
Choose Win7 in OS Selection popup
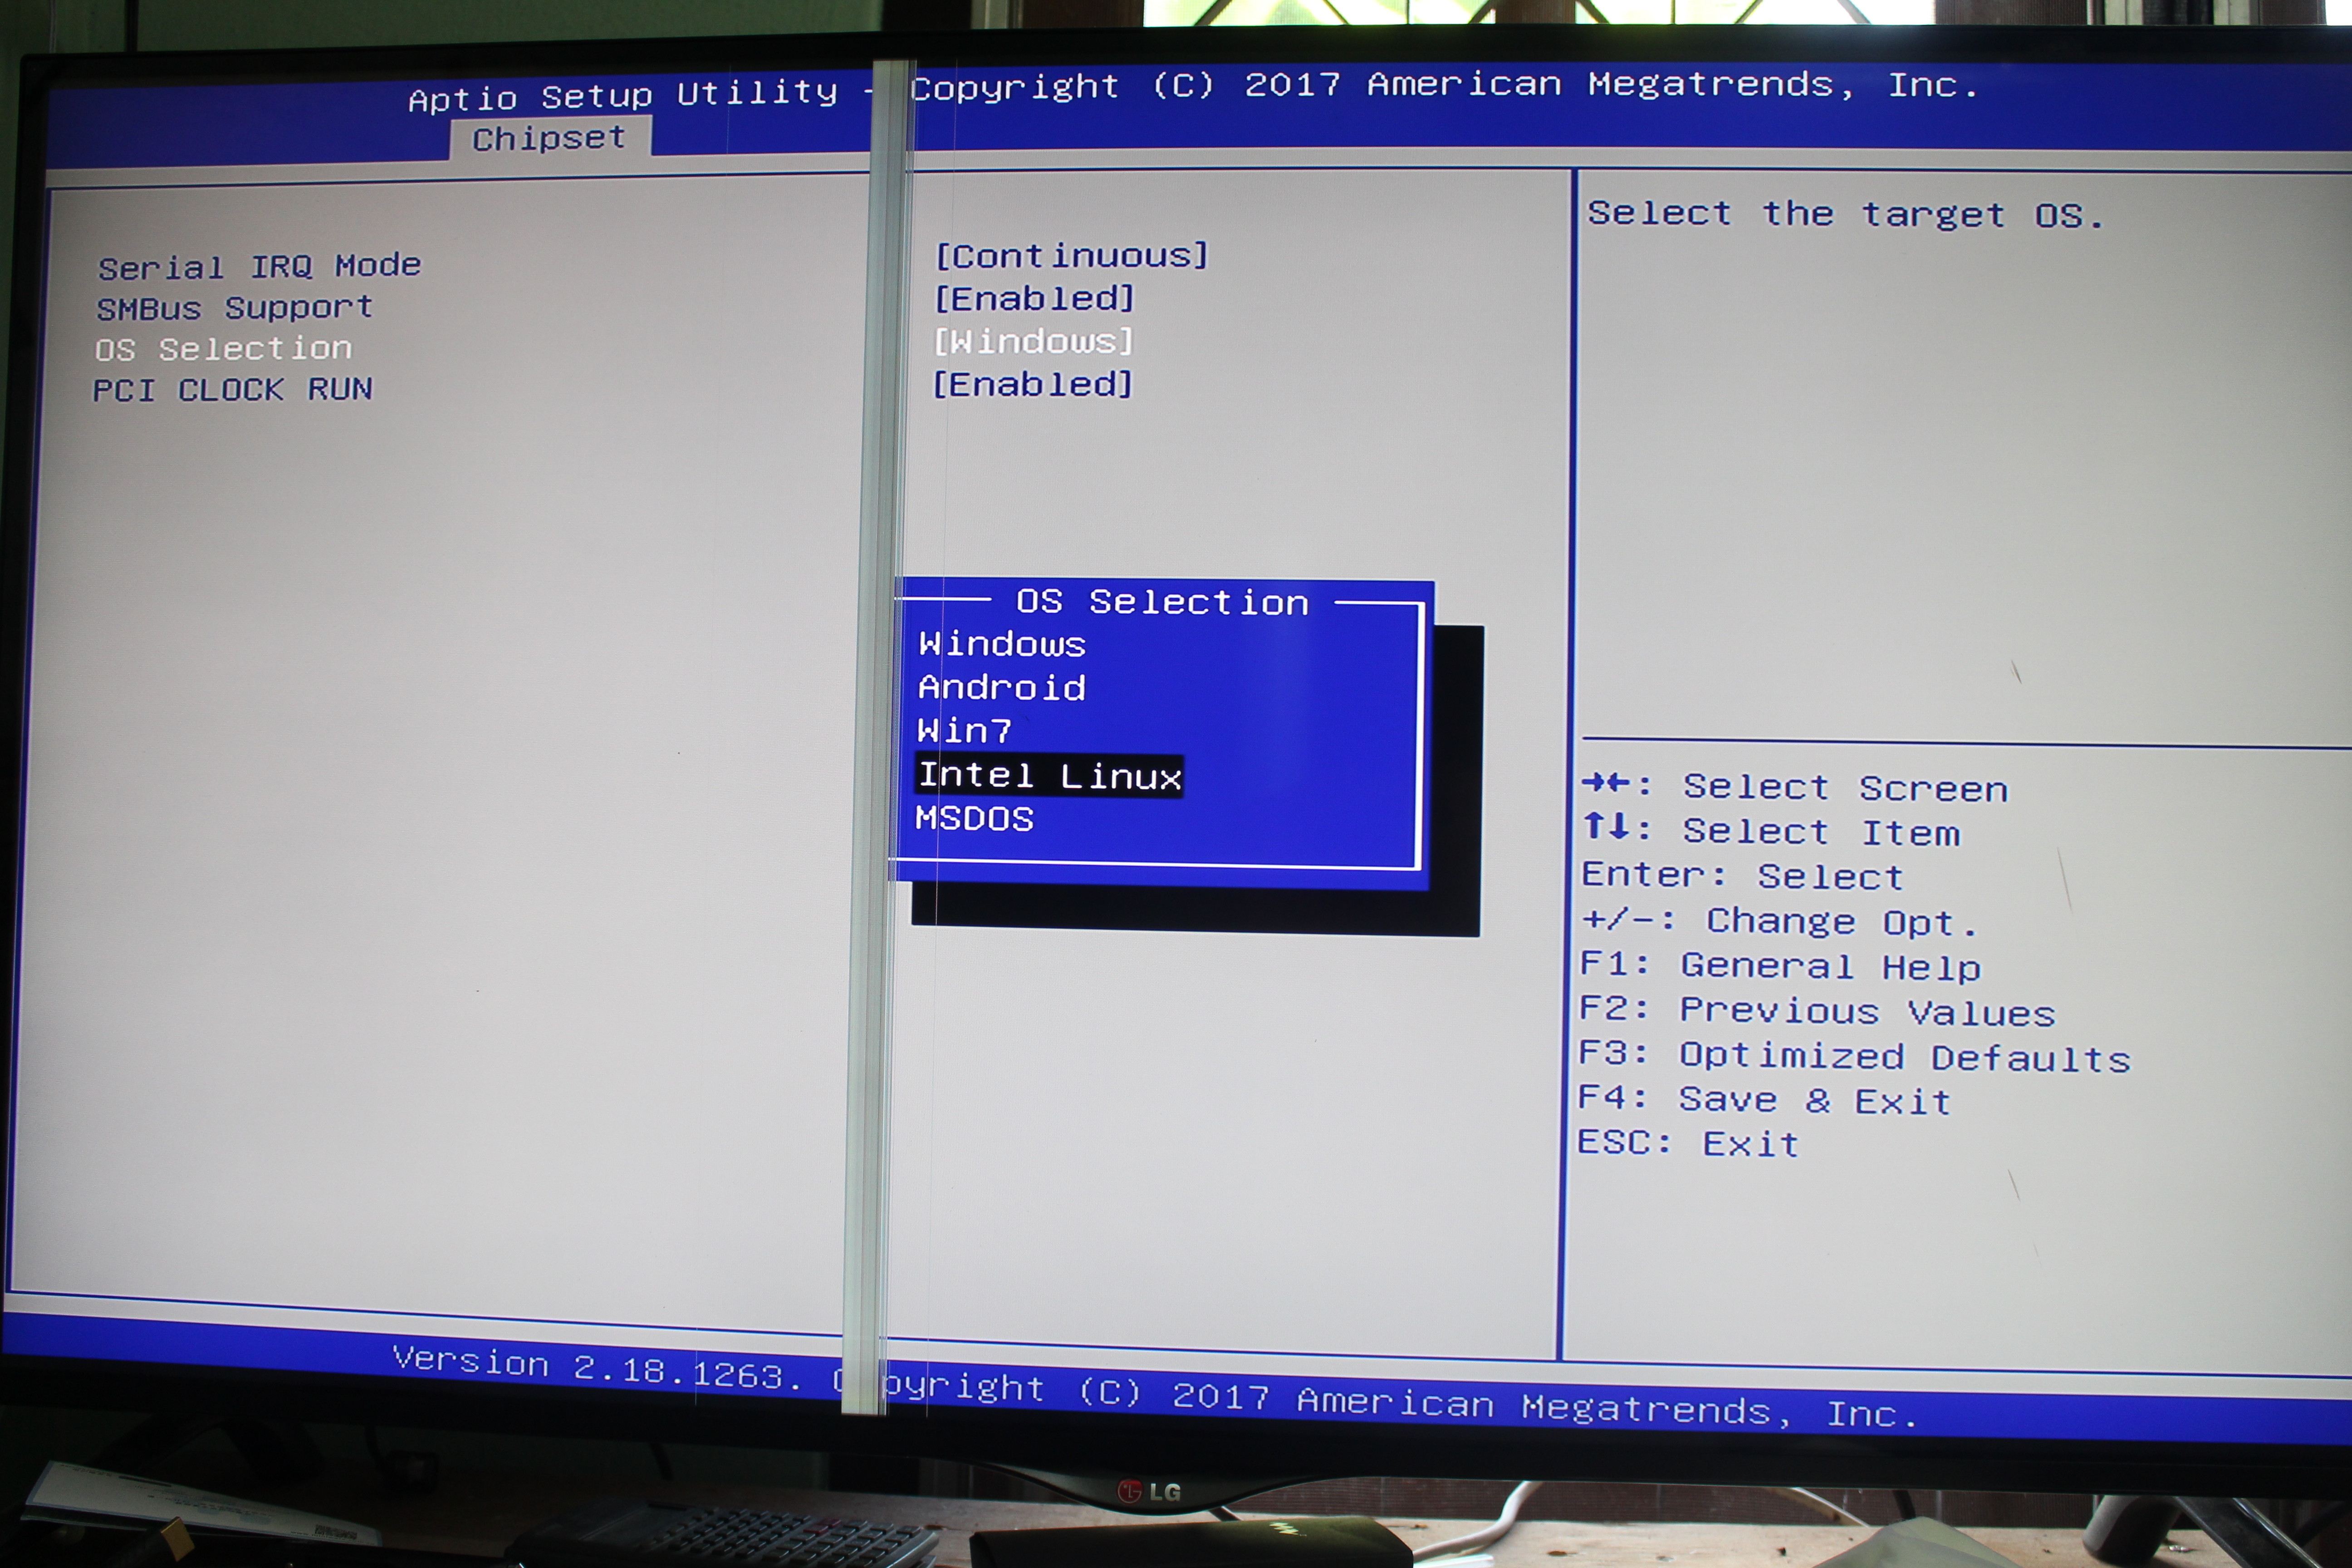coord(964,730)
